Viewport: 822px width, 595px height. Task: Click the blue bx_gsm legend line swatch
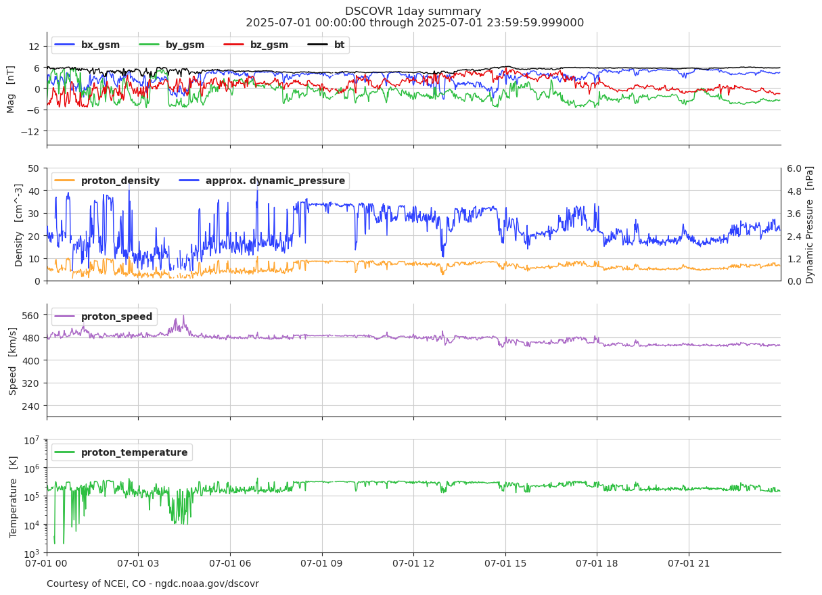click(64, 45)
